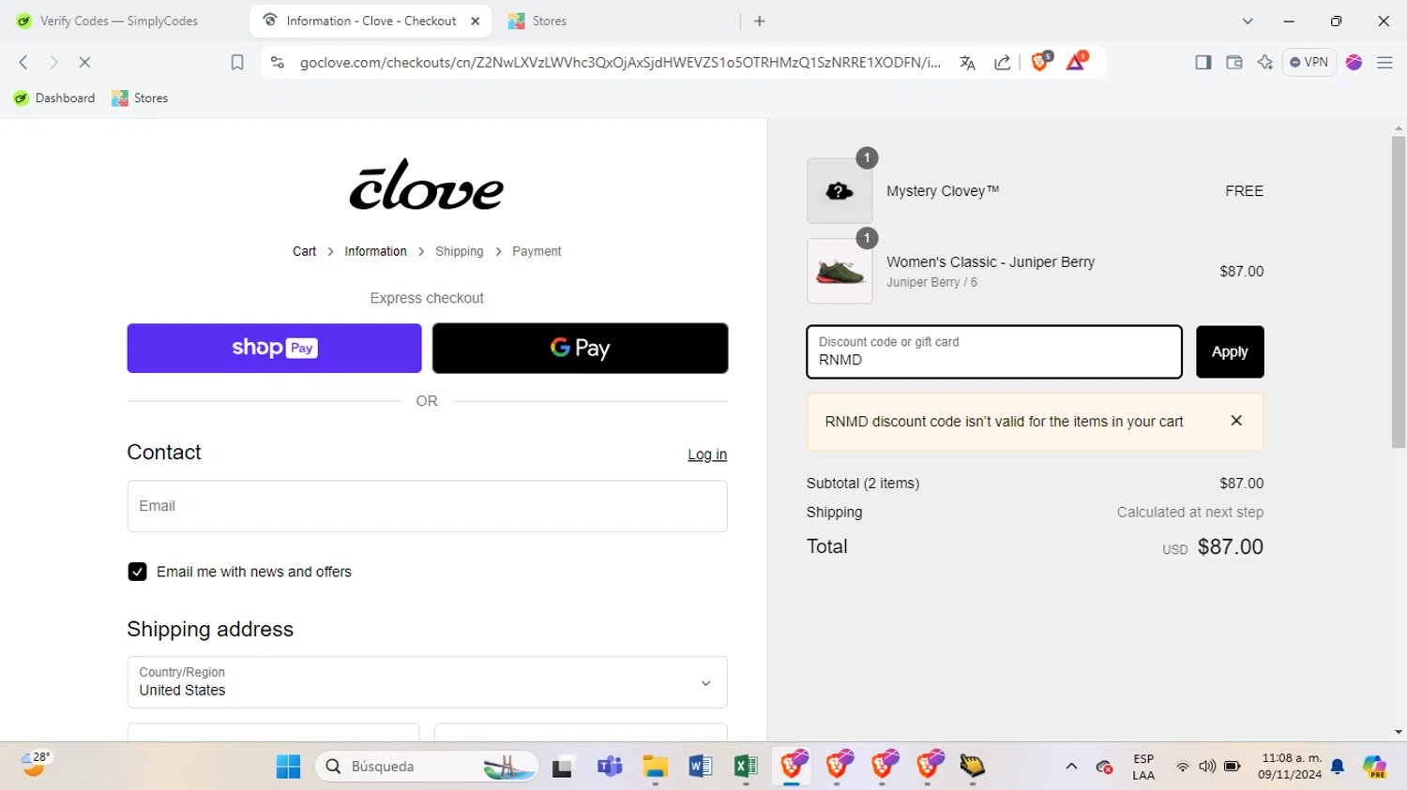Toggle the VPN button
This screenshot has height=790, width=1407.
tap(1309, 62)
